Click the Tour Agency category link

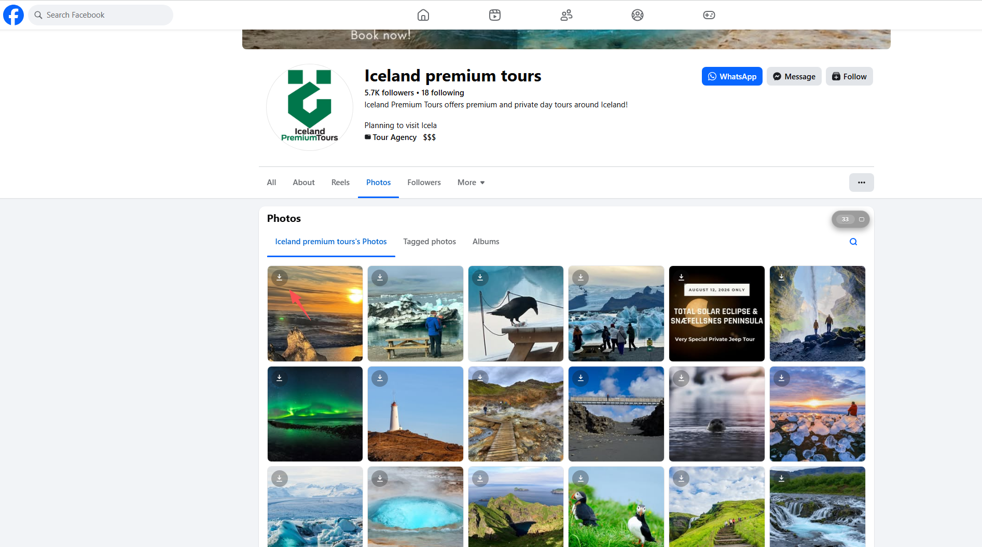pos(395,137)
